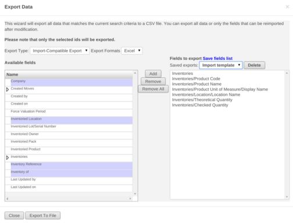This screenshot has height=223, width=293.
Task: Select the Inventoried Lot/Serial Number field
Action: [x=72, y=128]
